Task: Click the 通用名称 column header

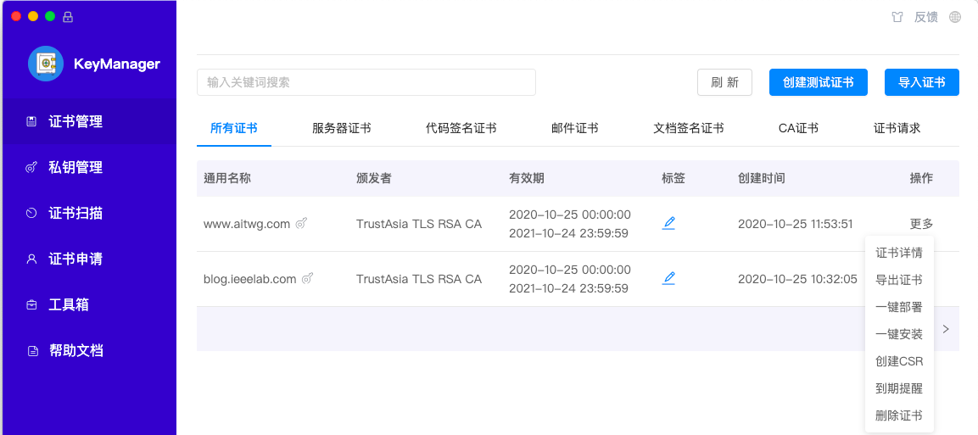Action: click(227, 178)
